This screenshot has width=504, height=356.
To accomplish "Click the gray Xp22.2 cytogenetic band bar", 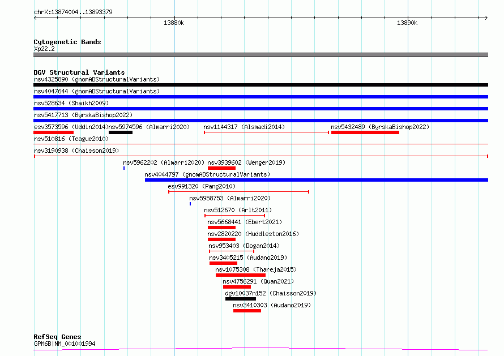I will coord(260,55).
